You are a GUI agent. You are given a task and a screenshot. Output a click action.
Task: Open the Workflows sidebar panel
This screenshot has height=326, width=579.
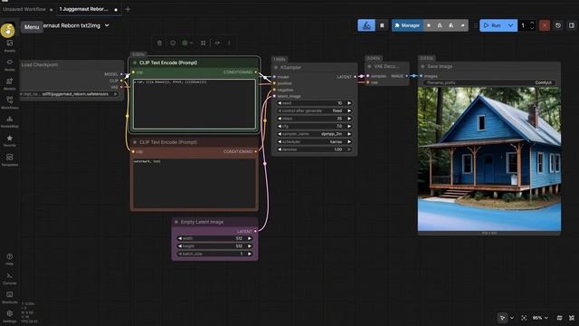pyautogui.click(x=10, y=102)
